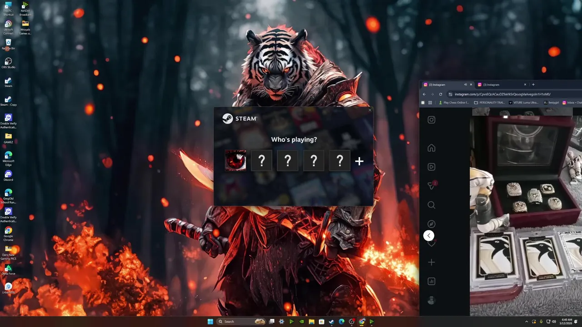This screenshot has width=582, height=327.
Task: Click Instagram Create plus icon
Action: pos(431,262)
